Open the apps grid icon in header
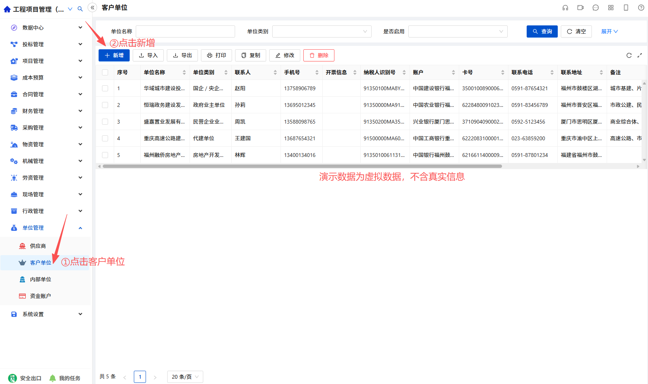648x384 pixels. [611, 8]
